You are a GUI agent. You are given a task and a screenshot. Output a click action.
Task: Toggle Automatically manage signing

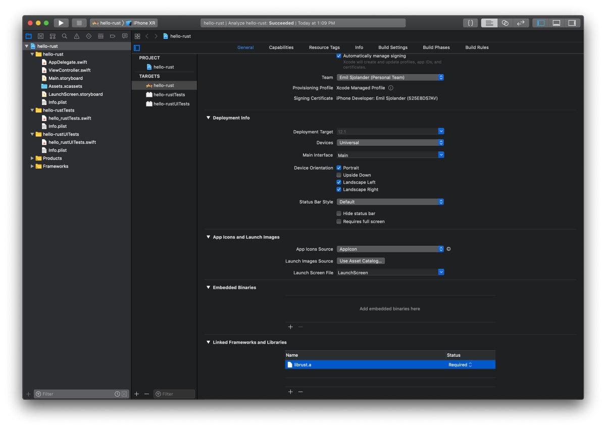pyautogui.click(x=339, y=56)
